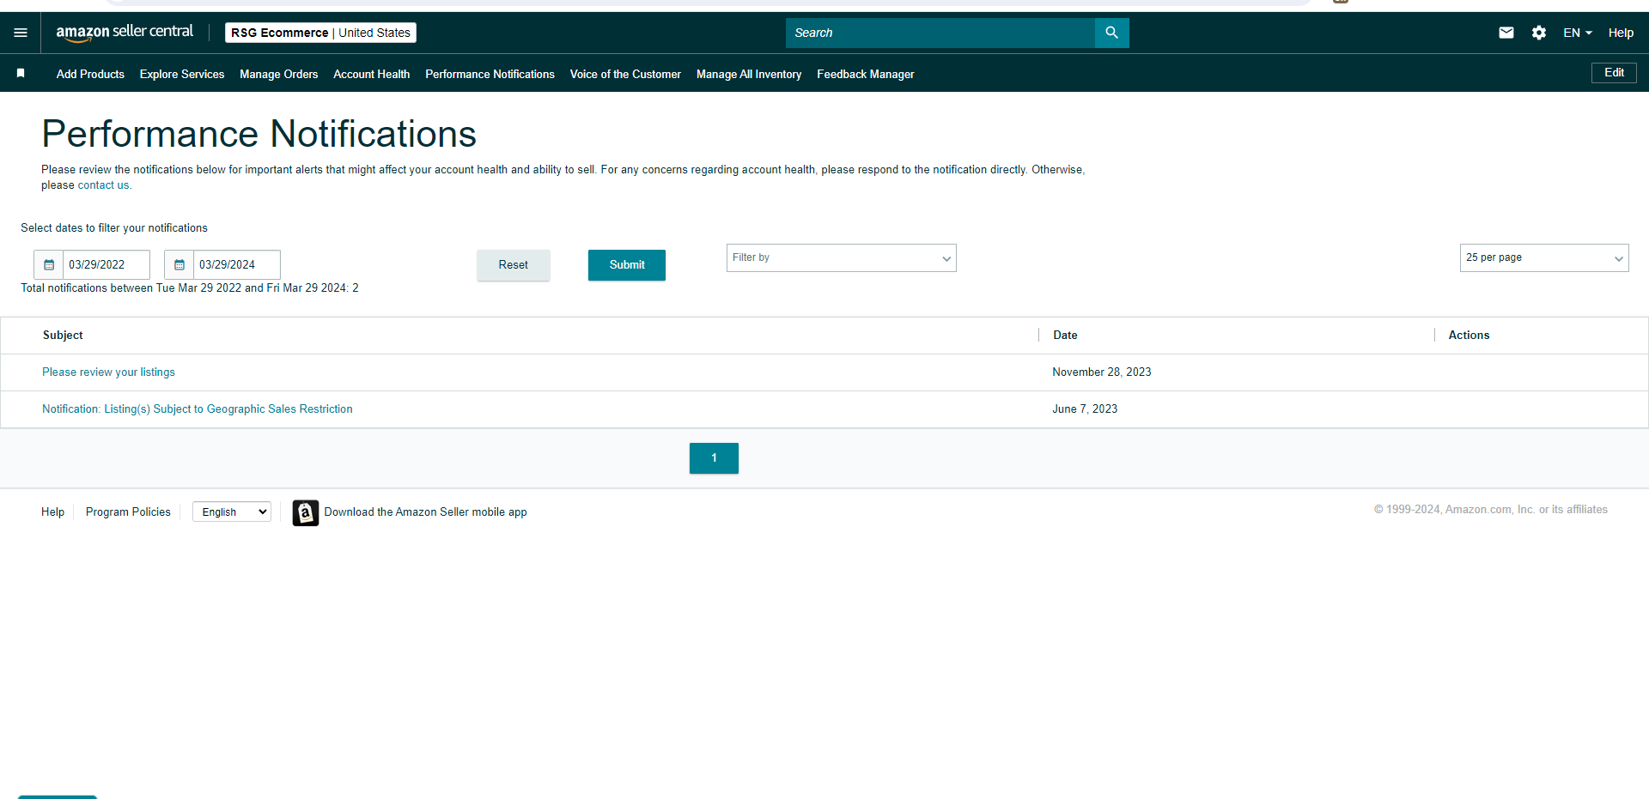This screenshot has height=799, width=1649.
Task: Select Performance Notifications nav item
Action: click(490, 74)
